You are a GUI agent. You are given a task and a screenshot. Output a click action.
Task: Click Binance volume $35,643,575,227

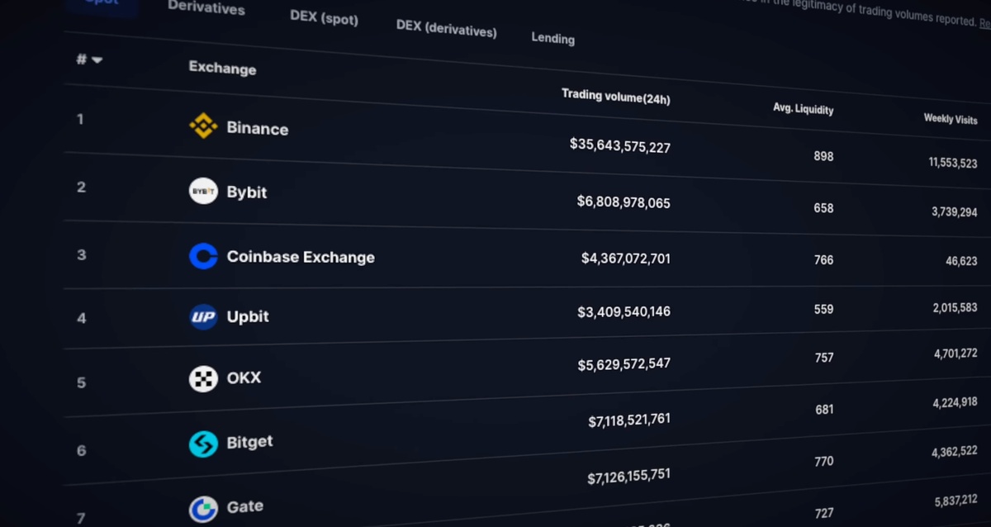point(620,145)
